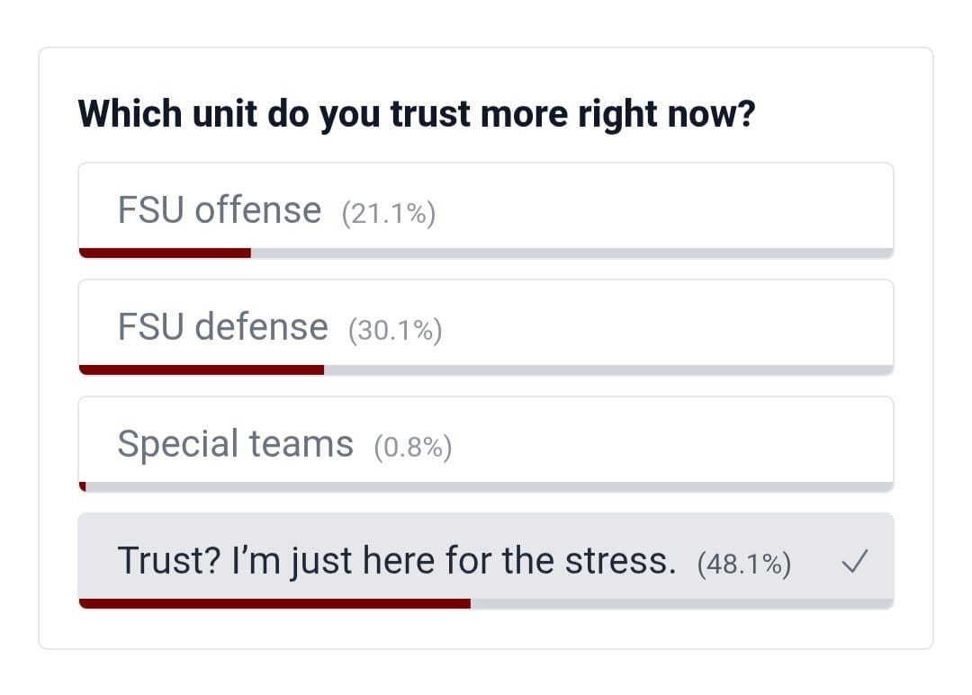Click the gray unfilled part of defense bar
The height and width of the screenshot is (695, 972).
coord(607,370)
